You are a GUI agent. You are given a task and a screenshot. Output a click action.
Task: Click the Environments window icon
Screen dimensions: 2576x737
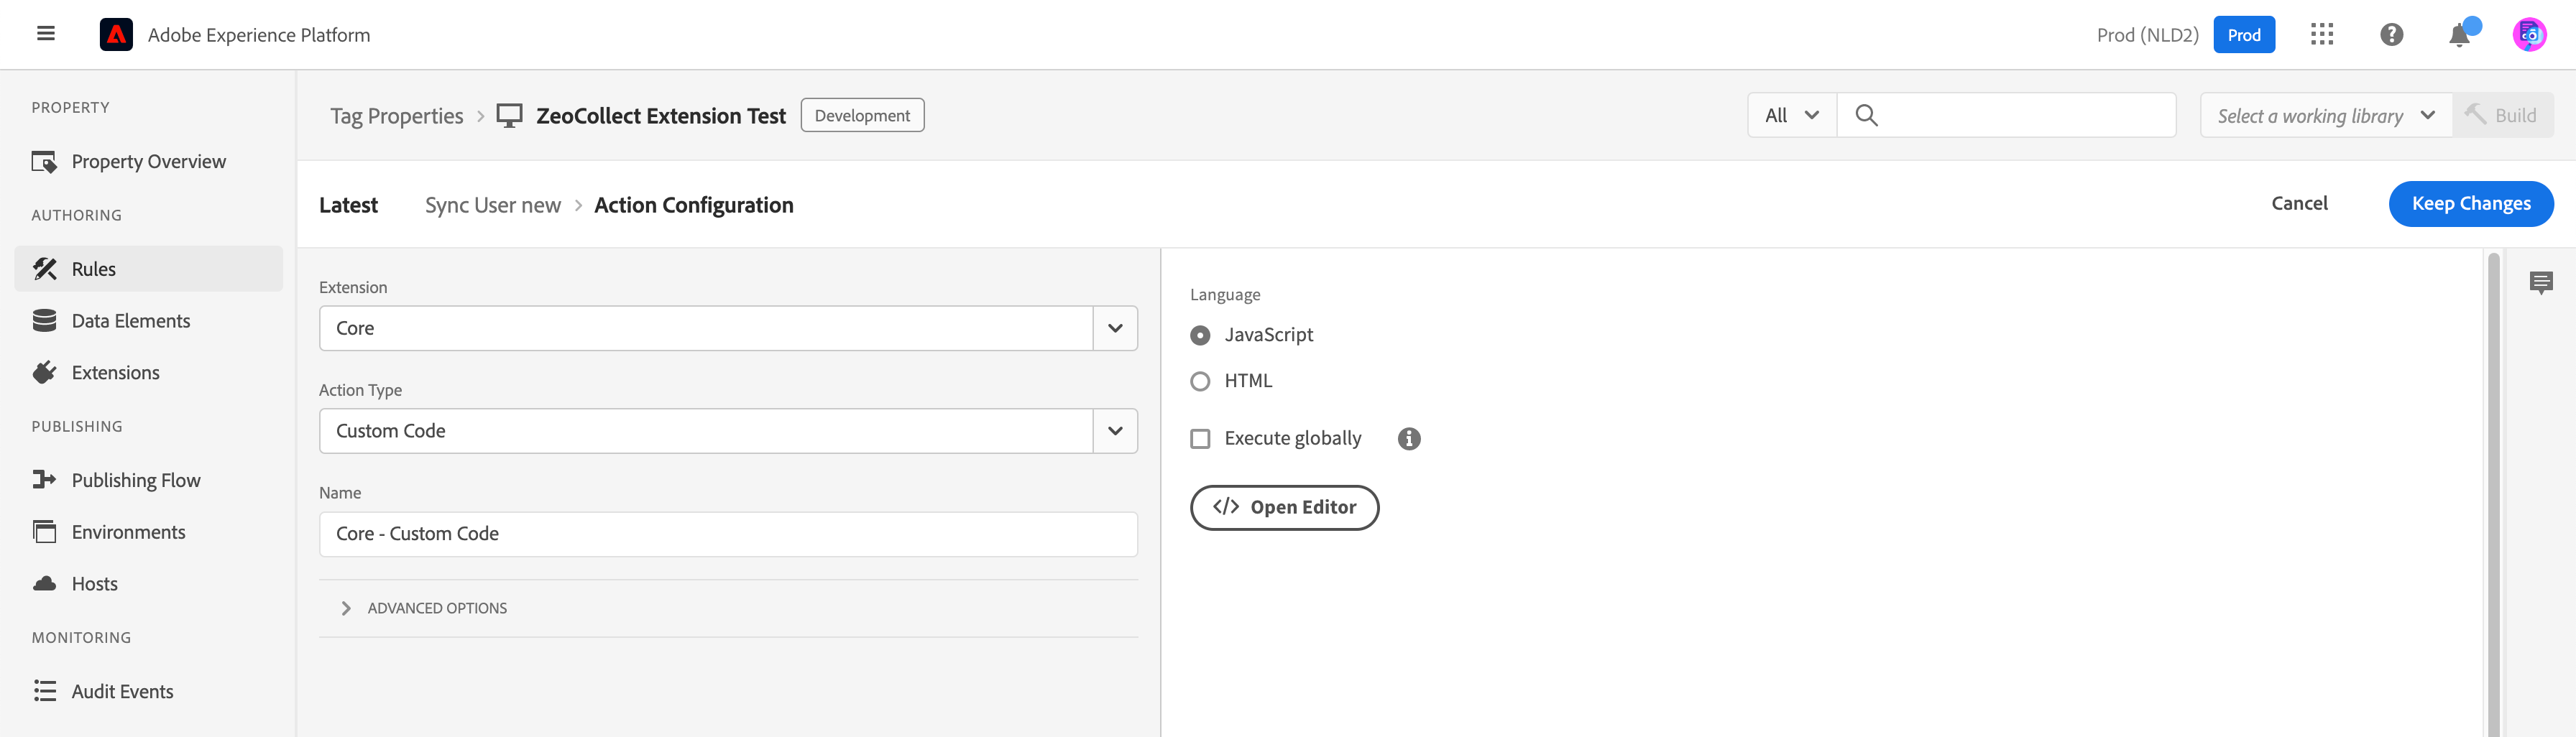pyautogui.click(x=45, y=531)
